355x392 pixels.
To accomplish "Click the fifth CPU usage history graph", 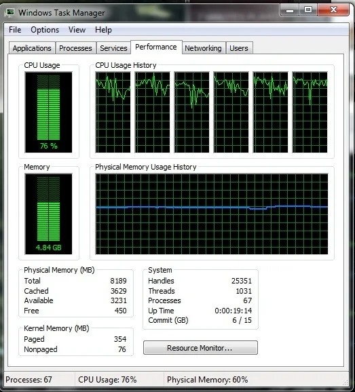I will 270,113.
